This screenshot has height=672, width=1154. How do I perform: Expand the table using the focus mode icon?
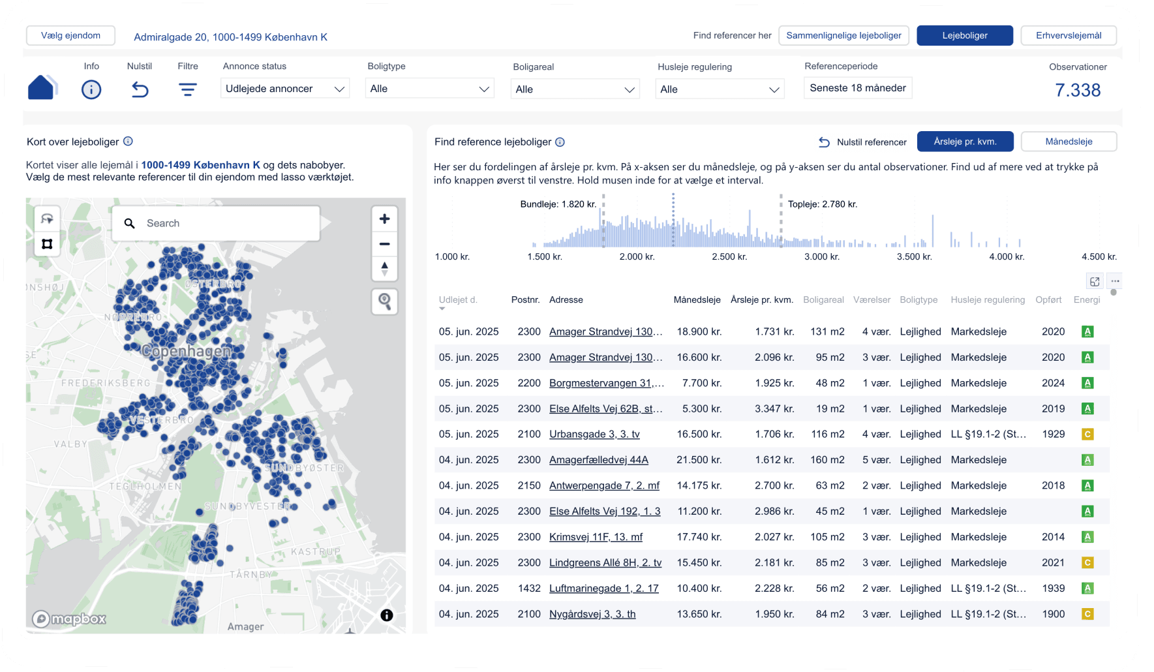tap(1095, 281)
